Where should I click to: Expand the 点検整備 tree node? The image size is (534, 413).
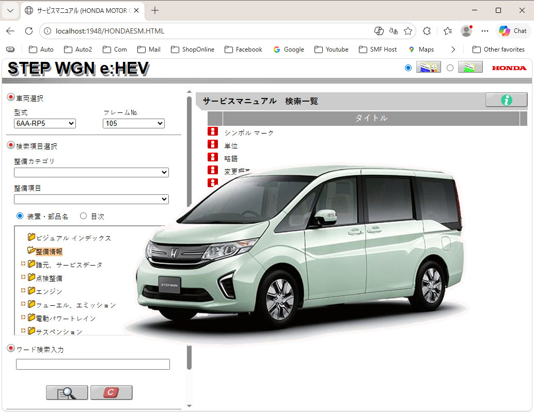pos(23,277)
